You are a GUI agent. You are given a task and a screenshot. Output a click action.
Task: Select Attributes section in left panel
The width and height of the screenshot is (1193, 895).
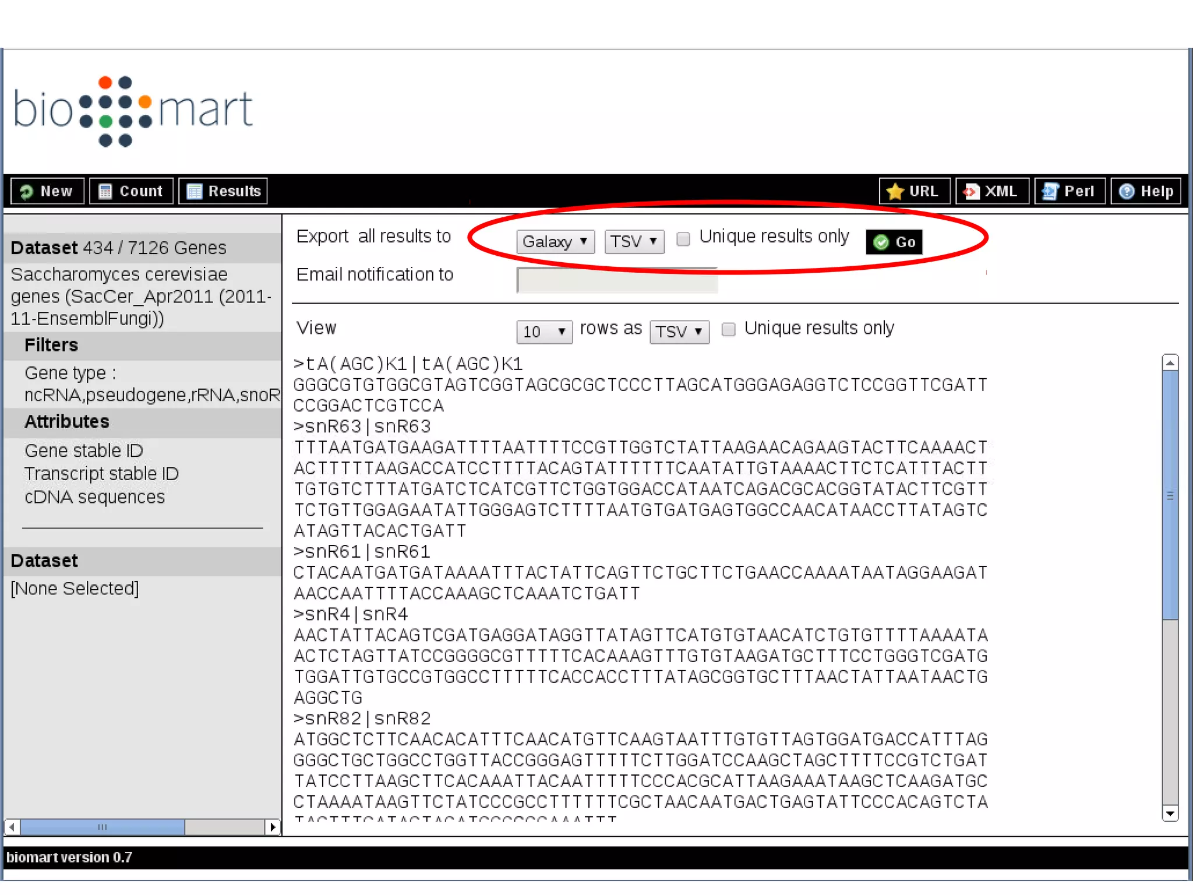[x=67, y=422]
